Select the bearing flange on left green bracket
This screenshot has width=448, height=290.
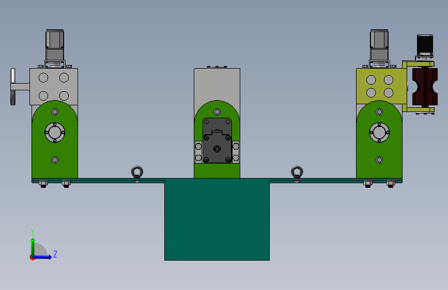pos(55,133)
